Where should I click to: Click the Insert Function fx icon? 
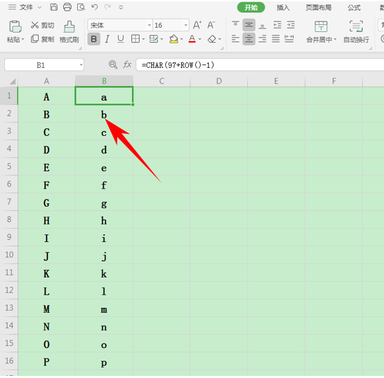click(127, 65)
